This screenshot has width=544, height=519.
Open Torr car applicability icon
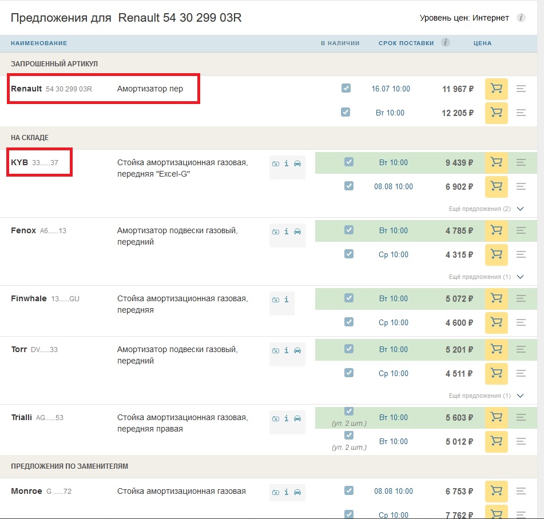297,350
